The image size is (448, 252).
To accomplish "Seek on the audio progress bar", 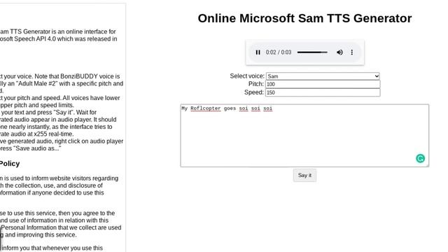I will pyautogui.click(x=312, y=52).
